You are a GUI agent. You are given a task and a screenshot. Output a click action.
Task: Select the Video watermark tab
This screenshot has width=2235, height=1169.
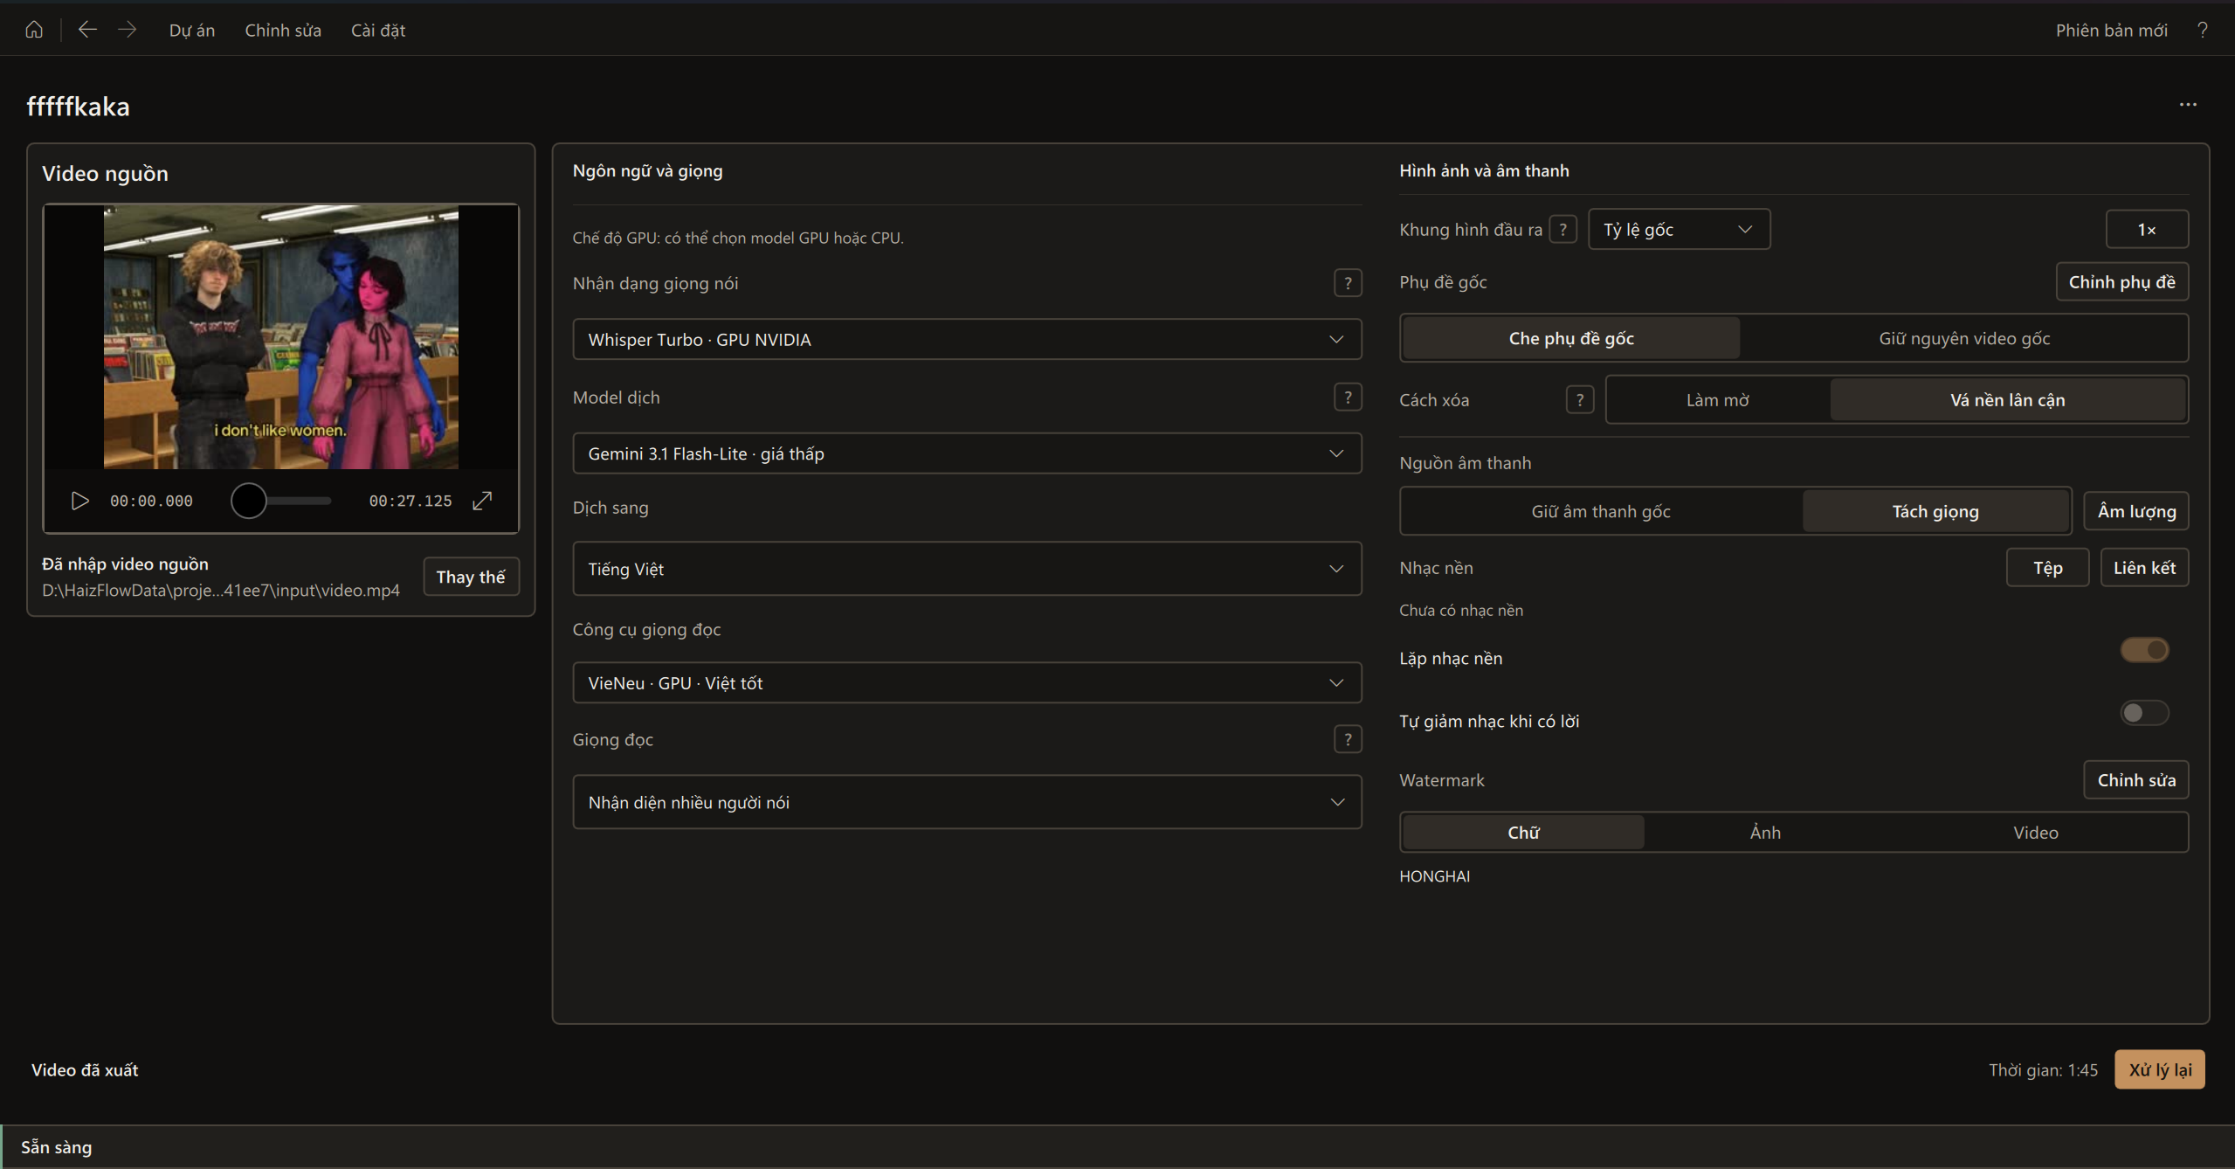point(2036,833)
